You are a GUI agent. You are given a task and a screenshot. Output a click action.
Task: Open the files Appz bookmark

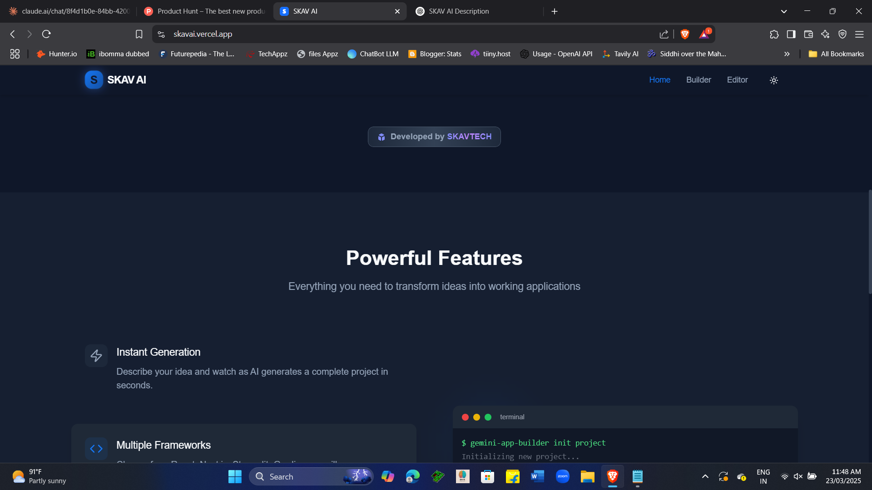[317, 54]
